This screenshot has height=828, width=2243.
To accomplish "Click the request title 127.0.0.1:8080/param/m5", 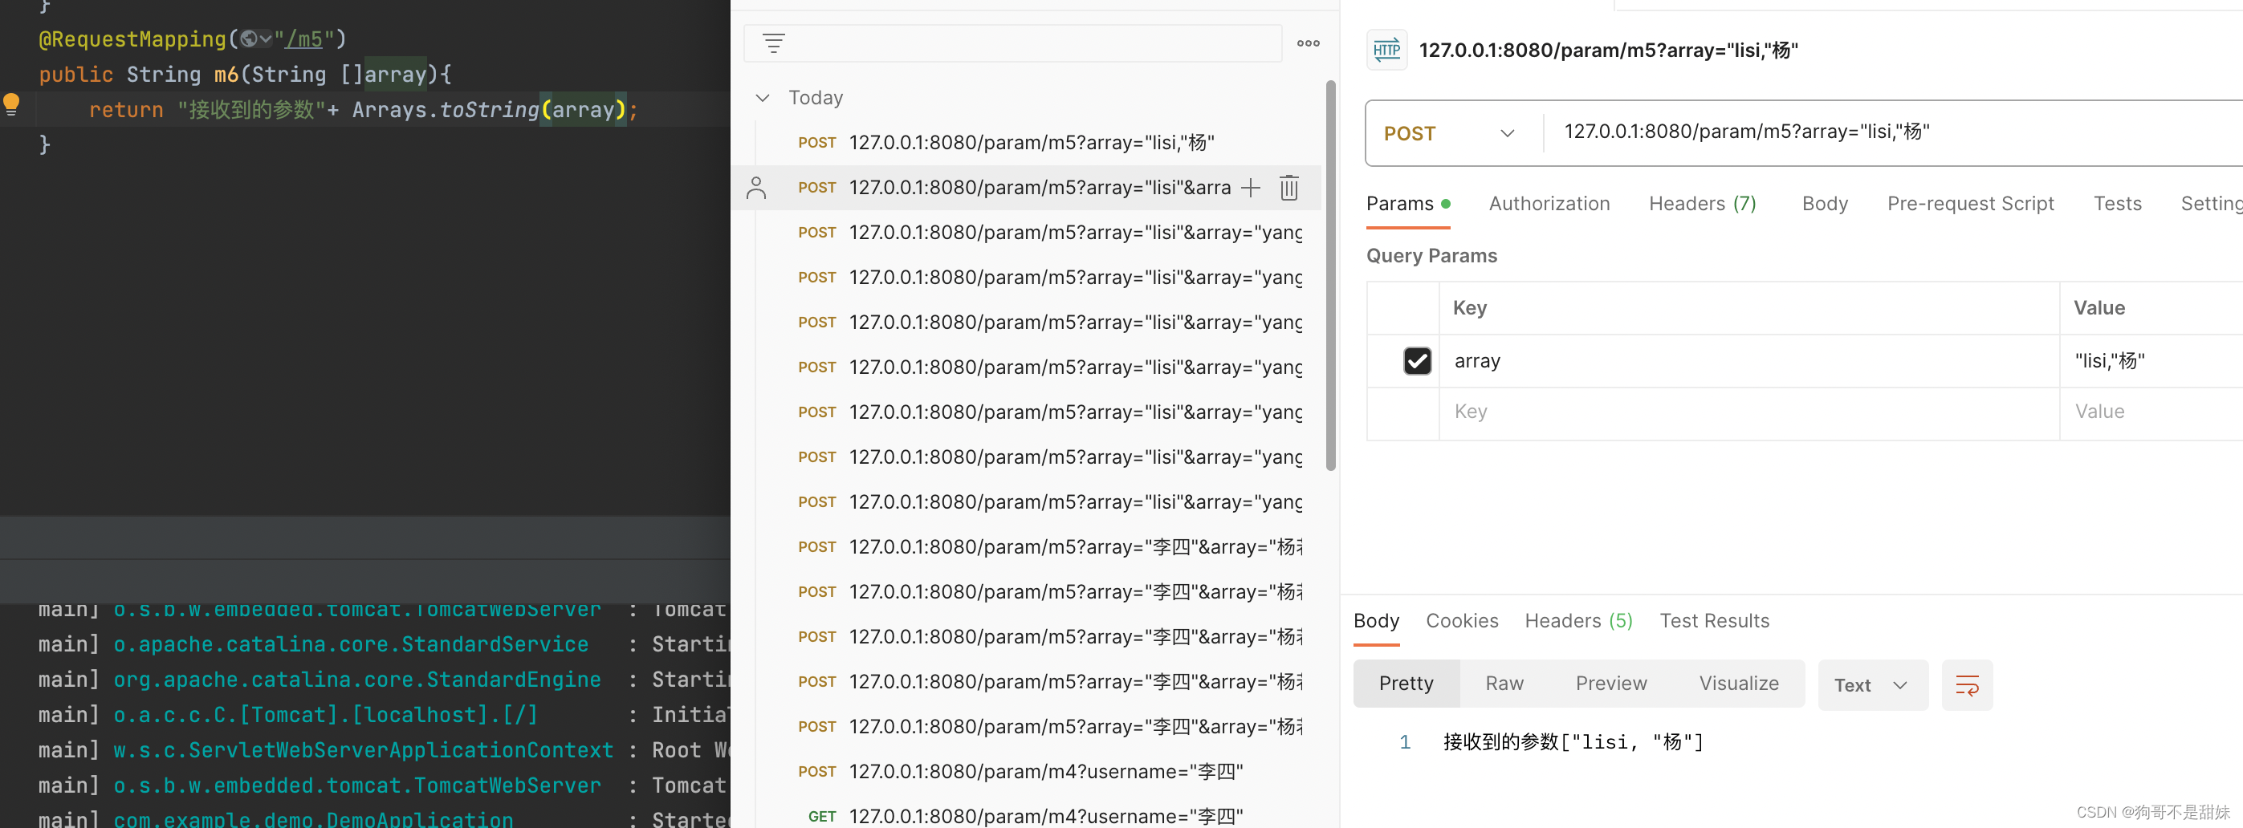I will 1607,51.
